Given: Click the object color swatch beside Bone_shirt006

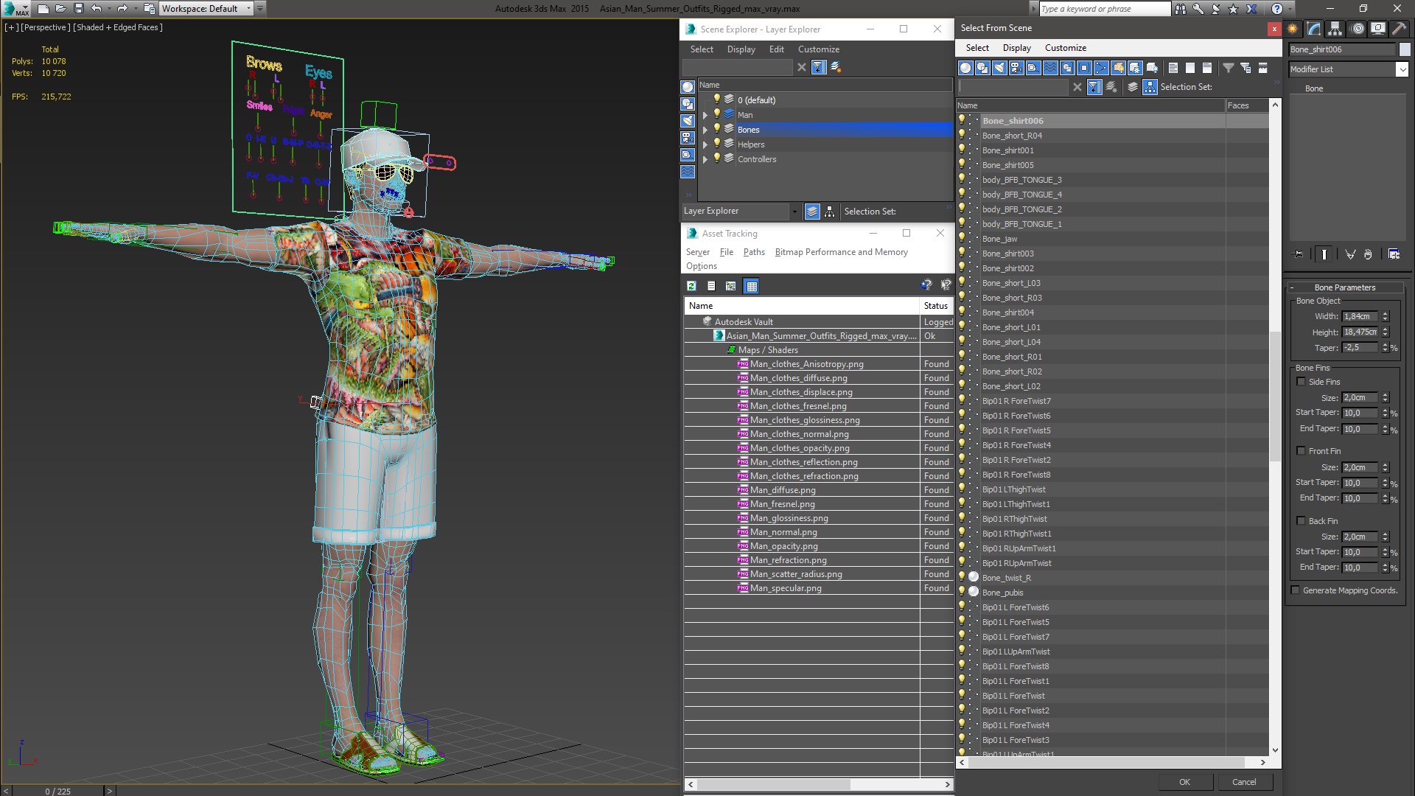Looking at the screenshot, I should [1405, 49].
